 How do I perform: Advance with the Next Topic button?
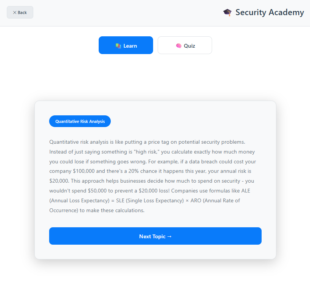155,236
